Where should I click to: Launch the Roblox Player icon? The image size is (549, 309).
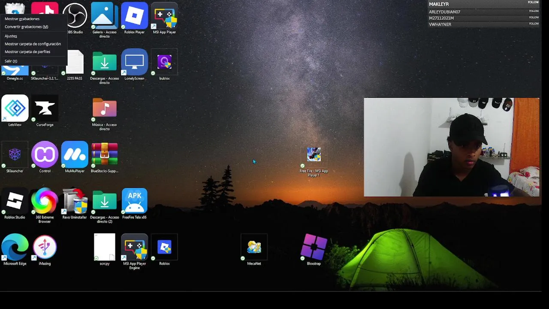(x=134, y=16)
